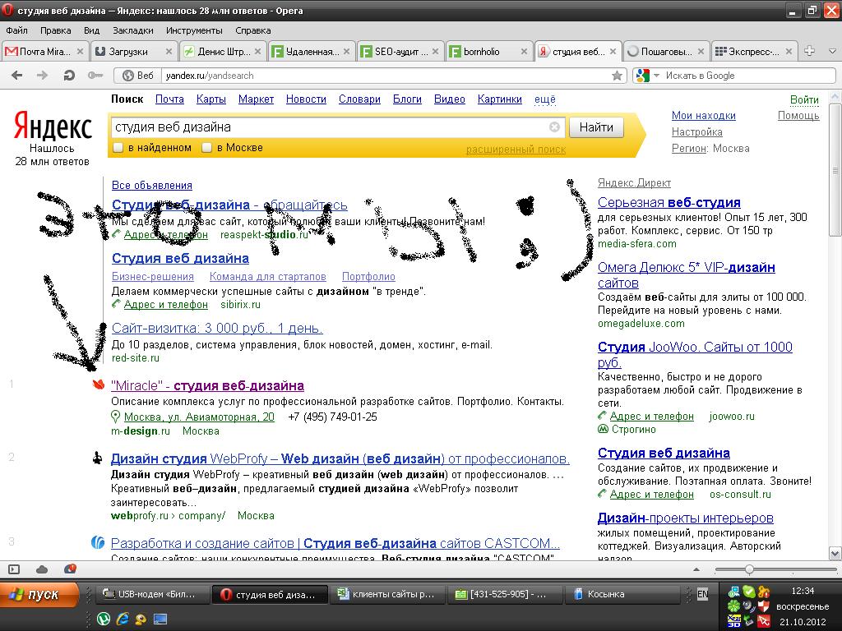The image size is (842, 631).
Task: Switch to the Денис Штр tab
Action: 223,52
